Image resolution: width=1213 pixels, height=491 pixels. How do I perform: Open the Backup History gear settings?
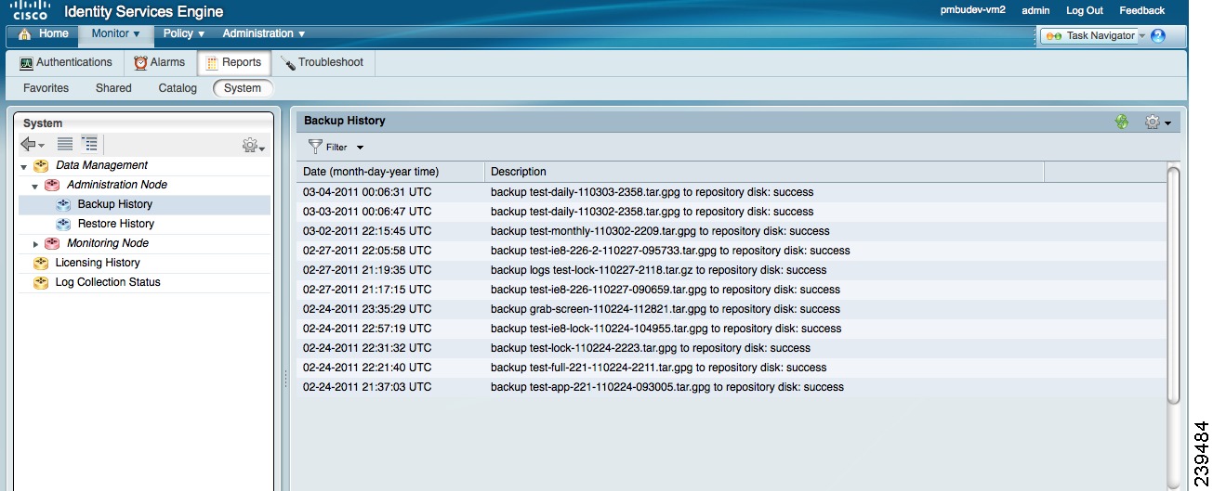[1157, 122]
